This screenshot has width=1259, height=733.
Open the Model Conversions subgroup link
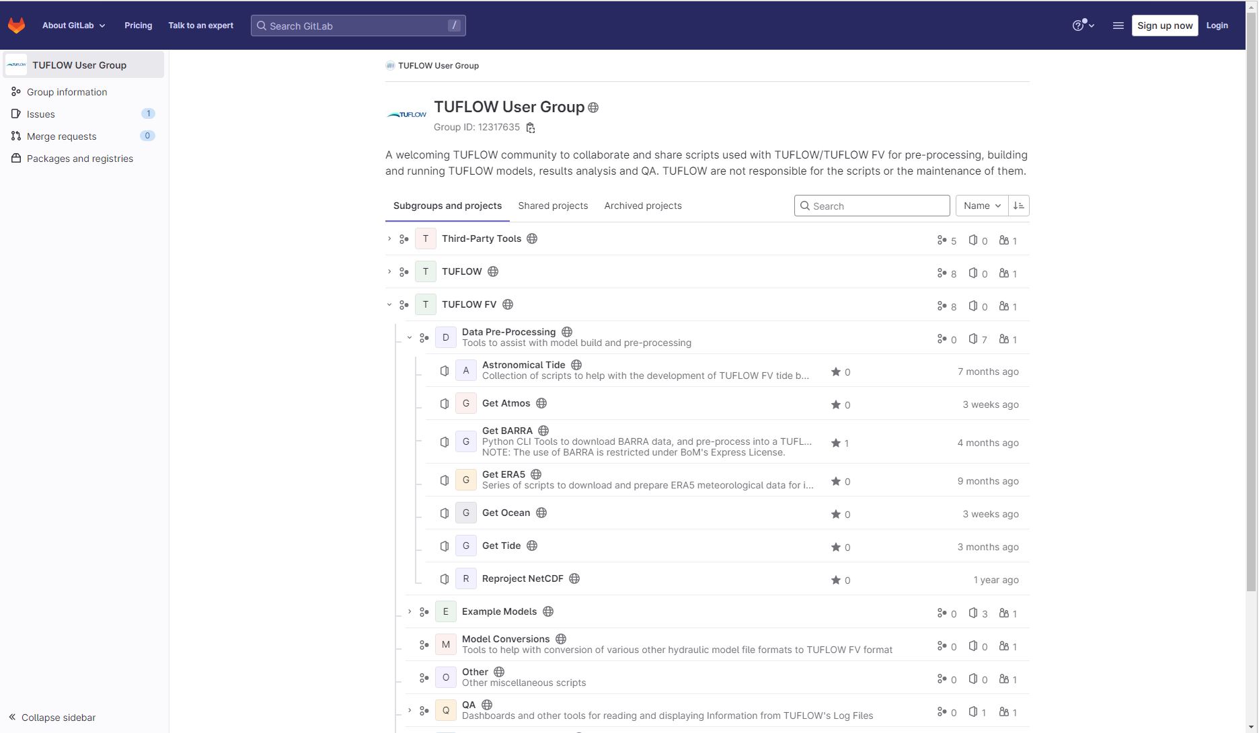click(x=506, y=639)
